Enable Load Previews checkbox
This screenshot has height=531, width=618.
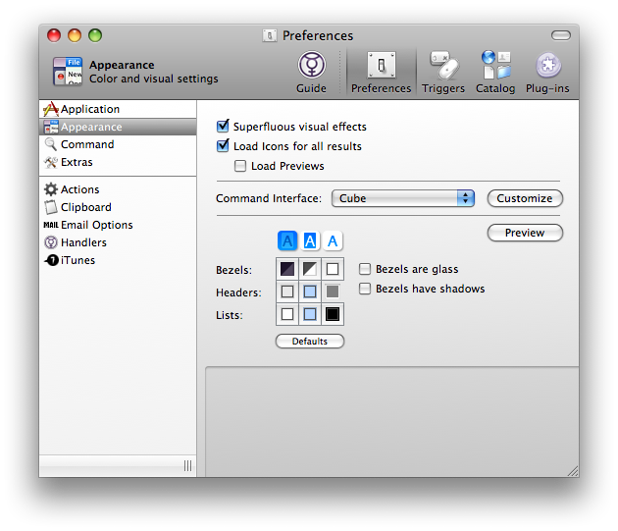(240, 166)
